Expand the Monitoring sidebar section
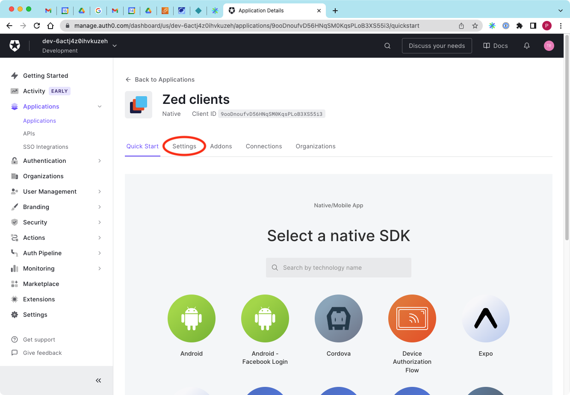 [x=100, y=268]
